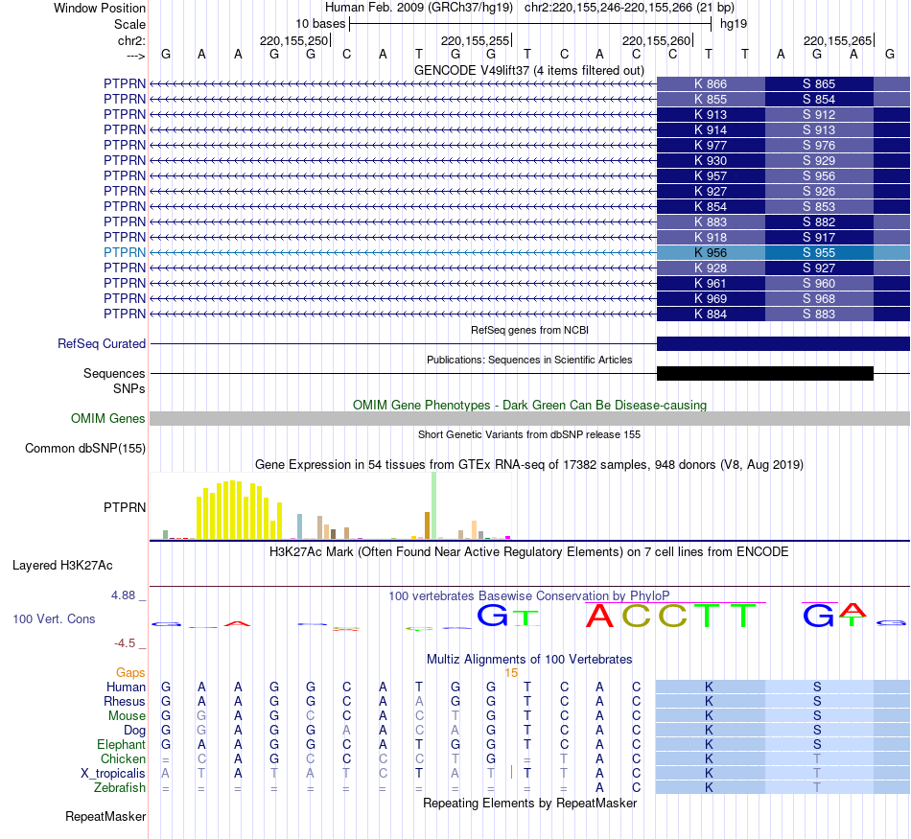
Task: Click the RefSeq genes from NCBI title
Action: tap(530, 330)
